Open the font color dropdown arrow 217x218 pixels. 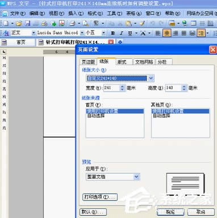pyautogui.click(x=149, y=33)
